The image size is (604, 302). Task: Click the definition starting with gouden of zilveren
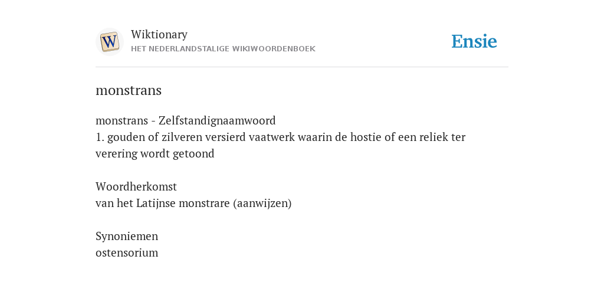[280, 145]
